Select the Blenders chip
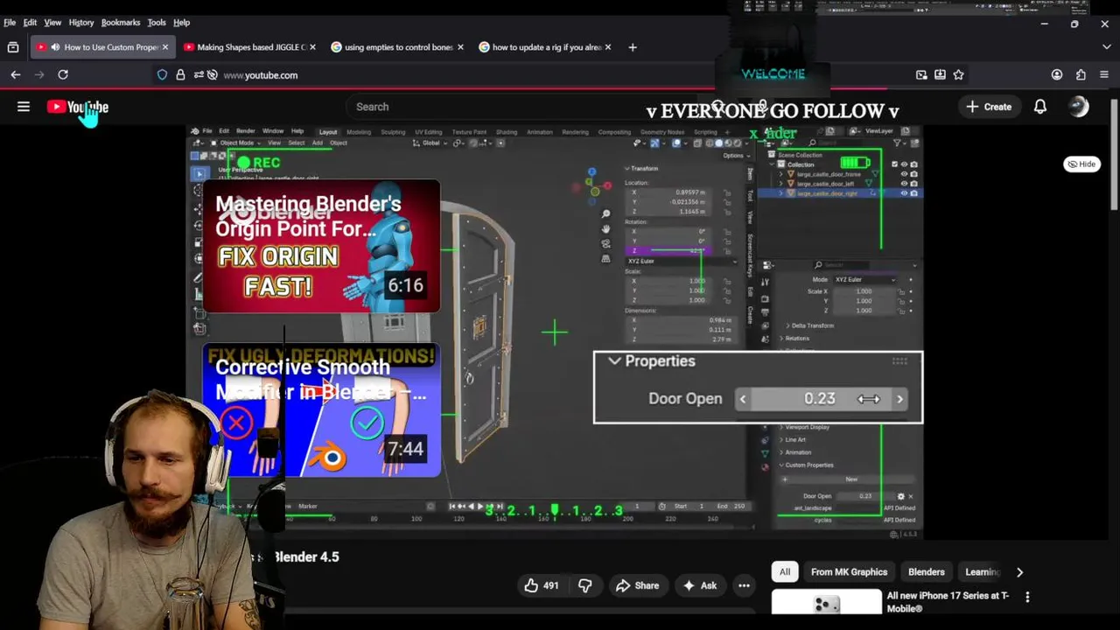Viewport: 1120px width, 630px height. [x=926, y=572]
